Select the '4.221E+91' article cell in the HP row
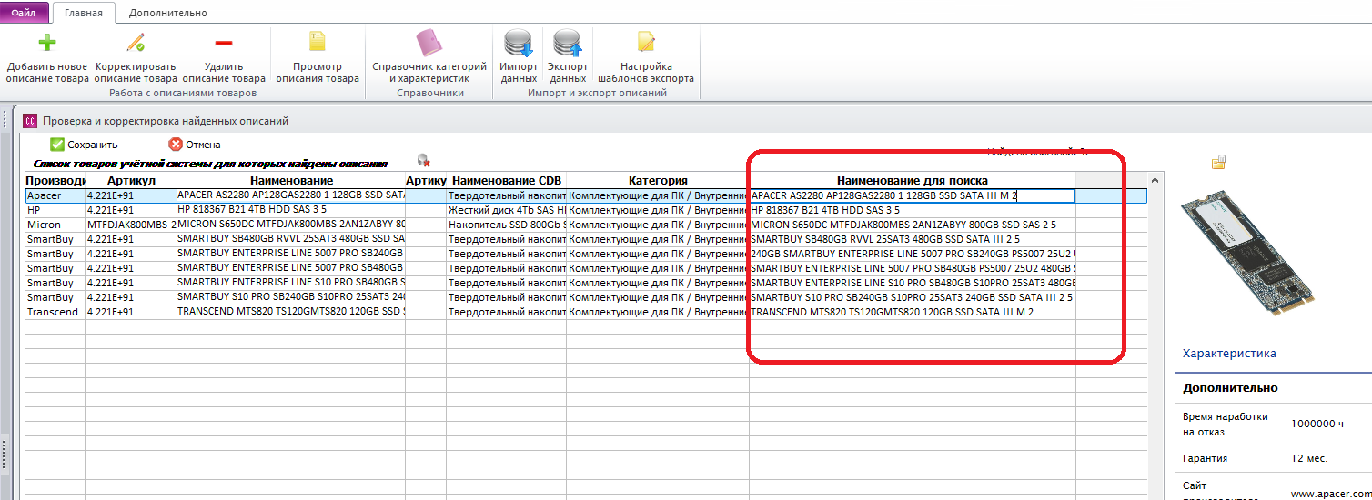1372x500 pixels. coord(131,210)
